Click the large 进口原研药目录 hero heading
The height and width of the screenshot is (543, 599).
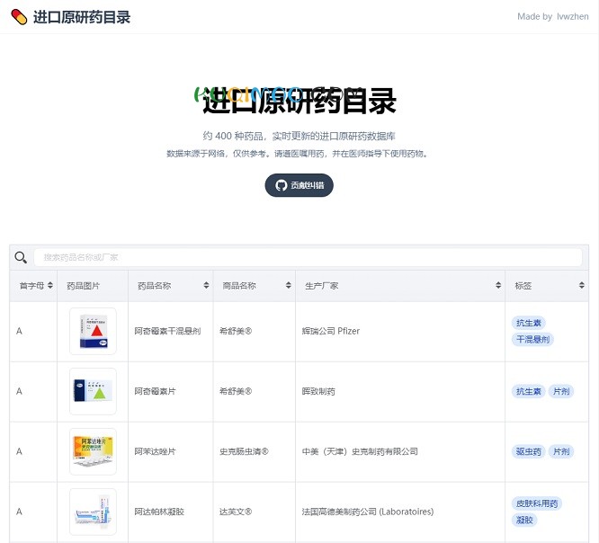[x=299, y=101]
